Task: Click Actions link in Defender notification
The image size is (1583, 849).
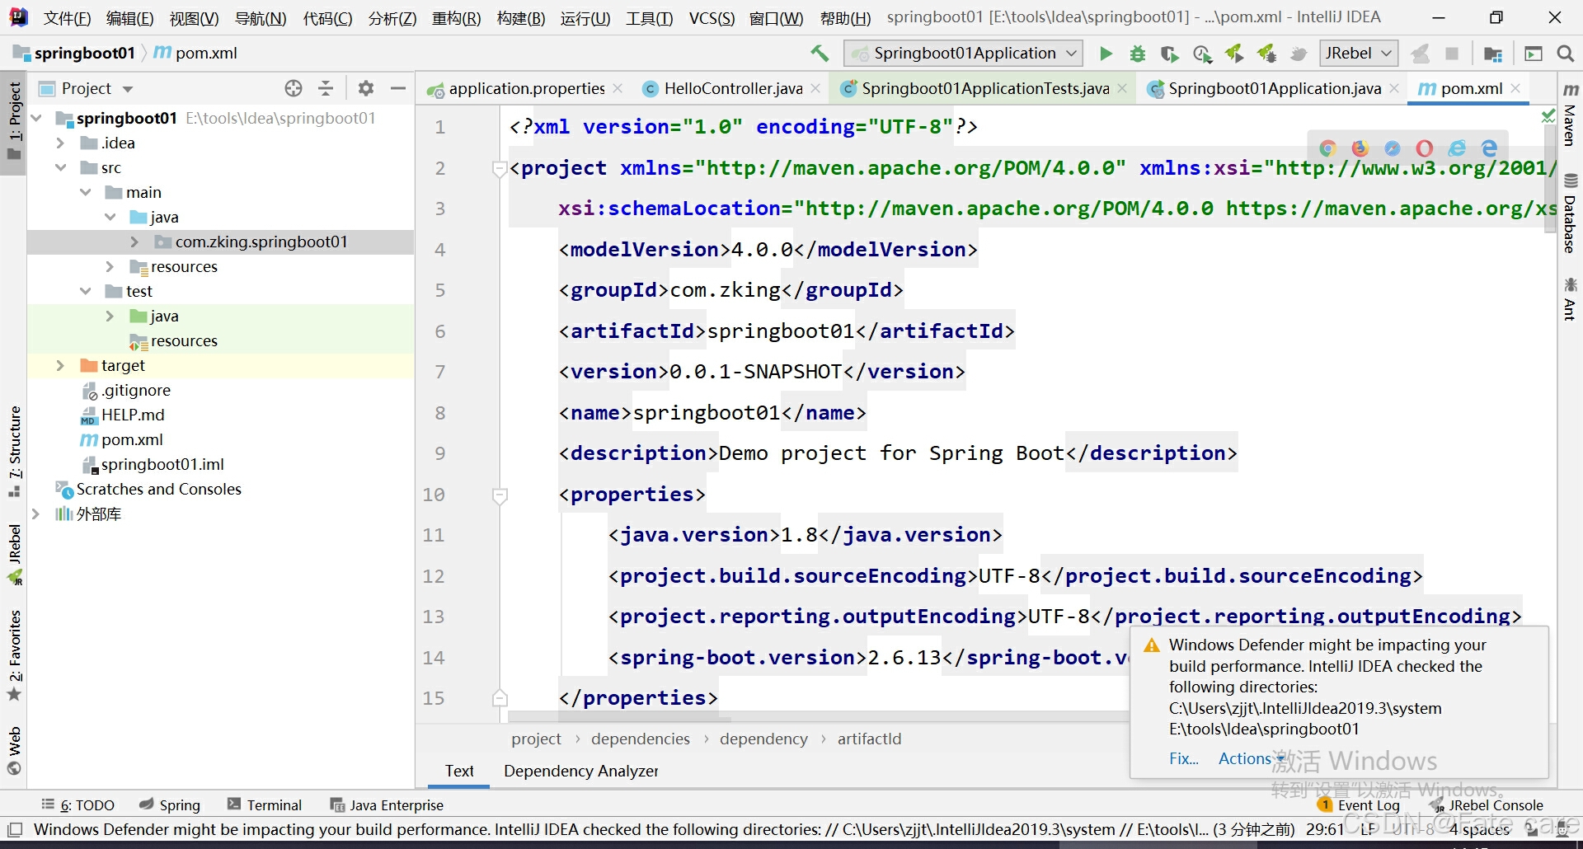Action: click(x=1245, y=758)
